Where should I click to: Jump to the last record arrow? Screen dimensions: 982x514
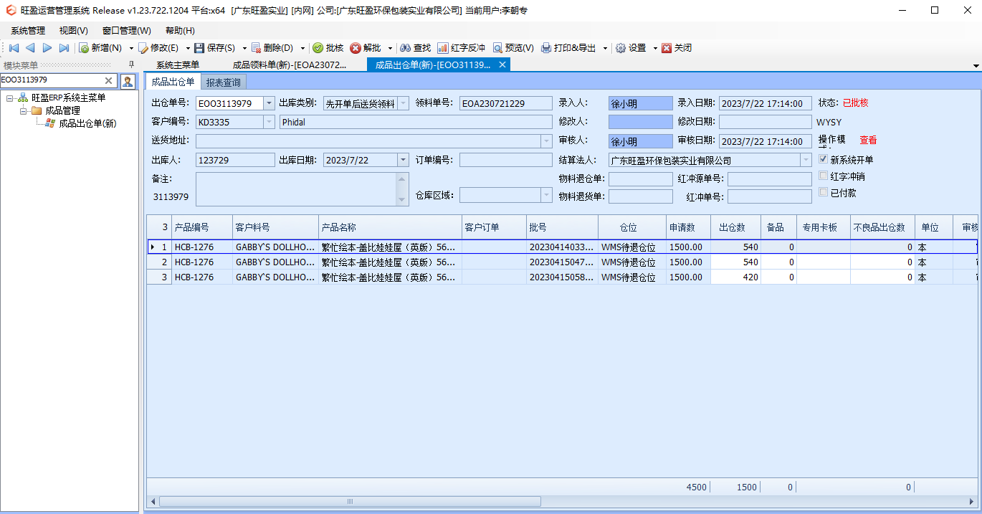pyautogui.click(x=64, y=48)
